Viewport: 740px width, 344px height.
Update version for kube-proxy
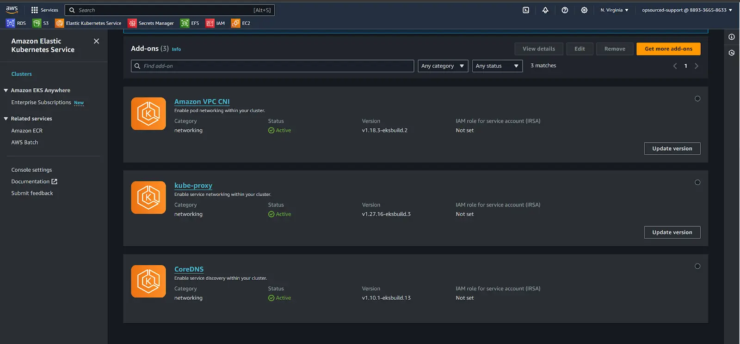point(672,232)
